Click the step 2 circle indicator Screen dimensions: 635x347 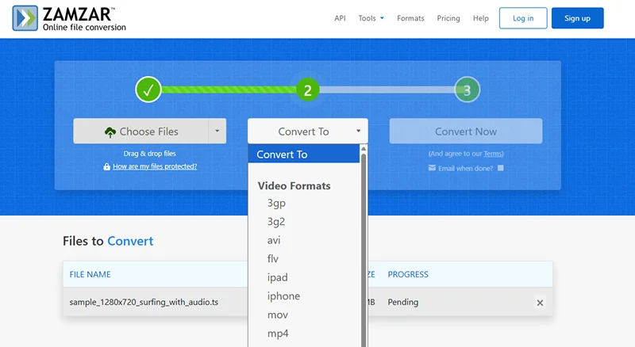point(307,90)
